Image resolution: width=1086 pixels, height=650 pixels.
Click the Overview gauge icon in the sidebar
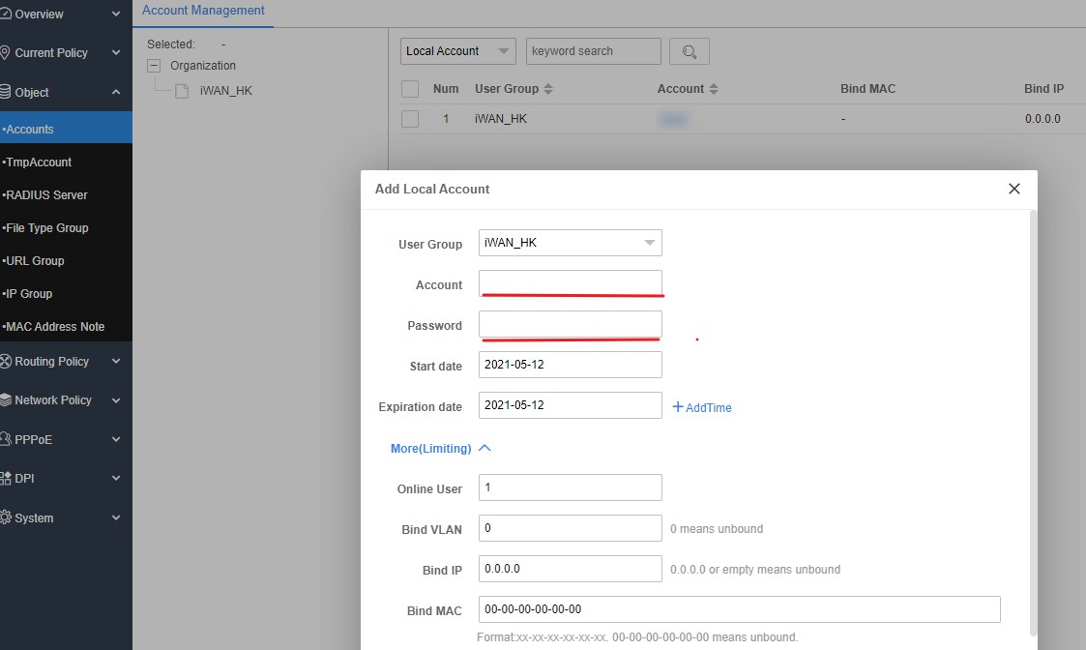[x=5, y=14]
